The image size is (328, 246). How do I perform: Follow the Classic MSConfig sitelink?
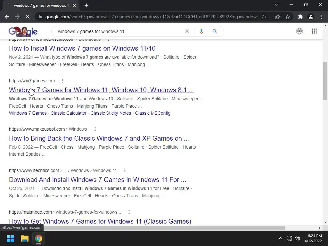coord(153,113)
